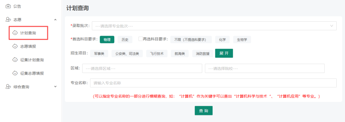345x122 pixels.
Task: Click the green 查询 search button
Action: click(x=203, y=111)
